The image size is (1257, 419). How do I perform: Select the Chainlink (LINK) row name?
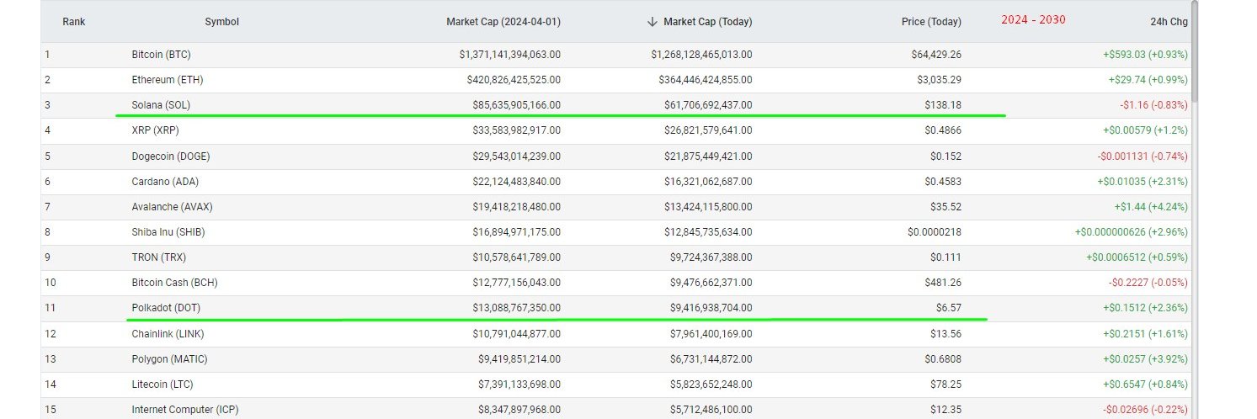tap(168, 334)
